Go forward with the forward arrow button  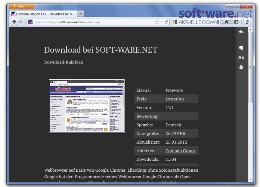coord(21,22)
